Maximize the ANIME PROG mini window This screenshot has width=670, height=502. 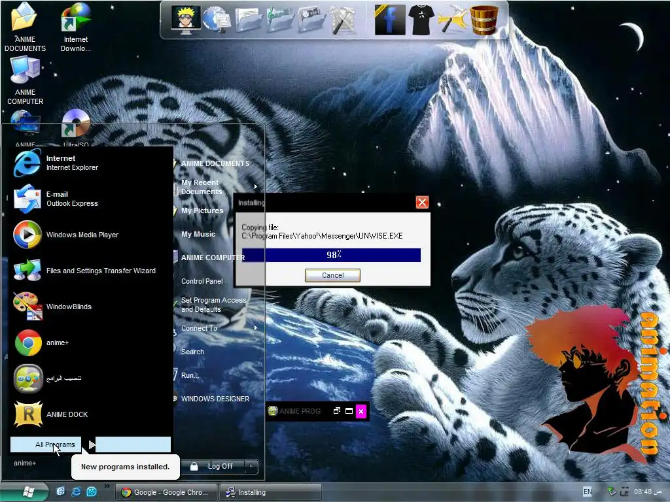[349, 410]
